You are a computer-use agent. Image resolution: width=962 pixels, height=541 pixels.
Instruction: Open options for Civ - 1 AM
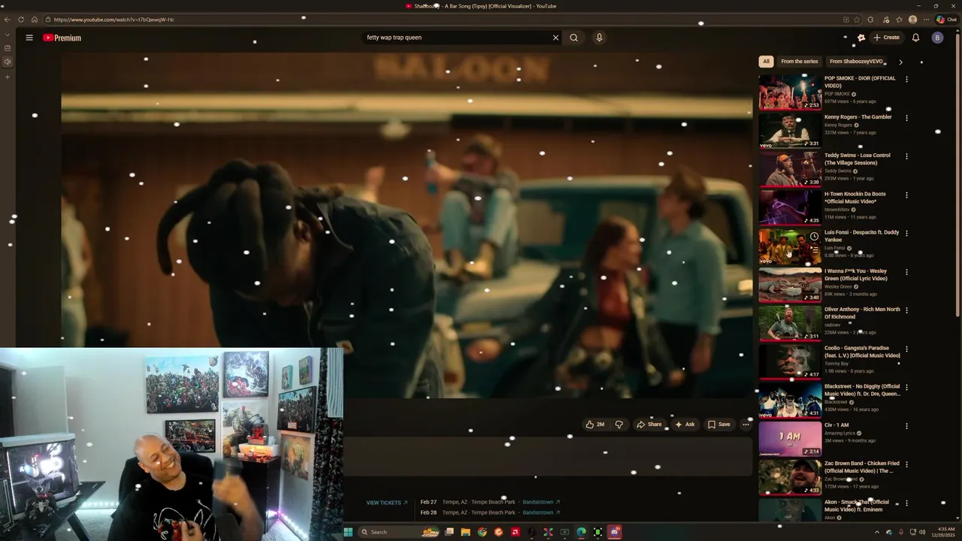click(x=906, y=426)
